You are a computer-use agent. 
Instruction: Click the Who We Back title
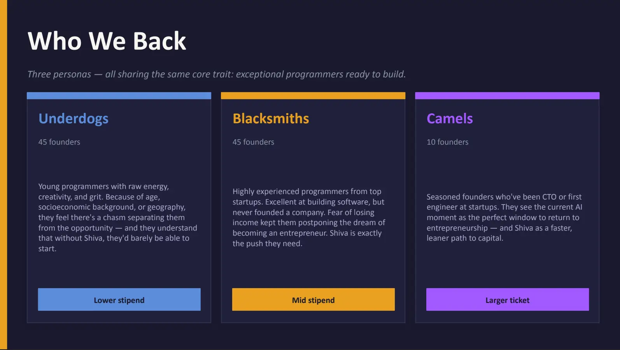[x=107, y=41]
